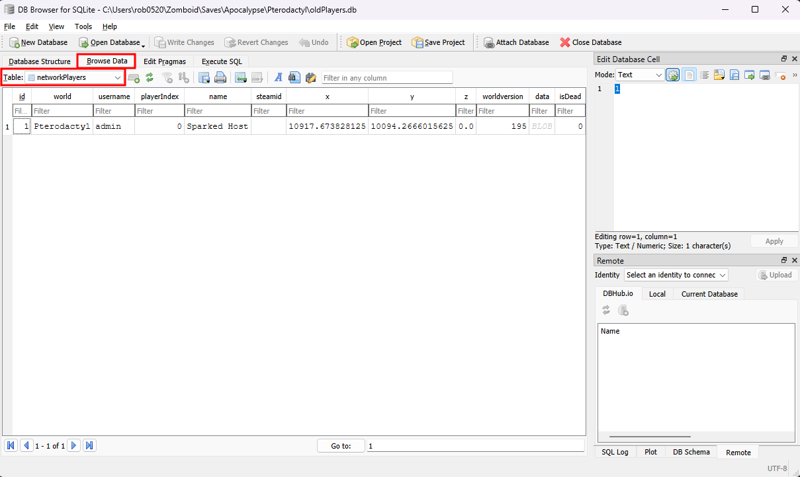The width and height of the screenshot is (800, 477).
Task: Click the Open Database toolbar button
Action: [109, 42]
